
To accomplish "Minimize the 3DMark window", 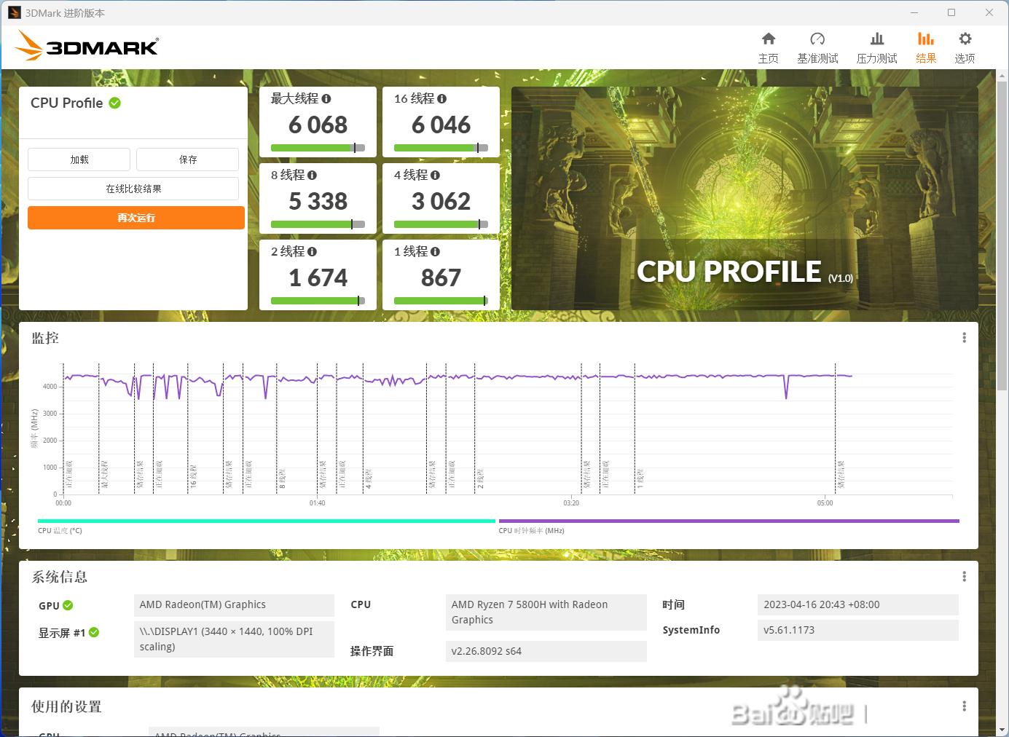I will pyautogui.click(x=914, y=12).
